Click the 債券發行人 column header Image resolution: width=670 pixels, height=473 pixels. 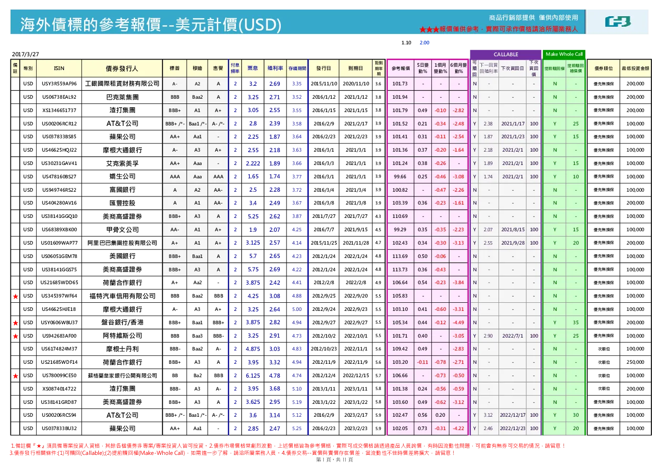[122, 68]
